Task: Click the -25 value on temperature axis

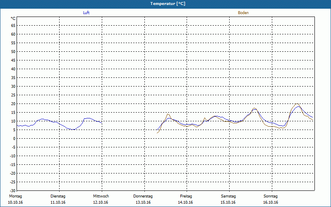Action: (13, 182)
